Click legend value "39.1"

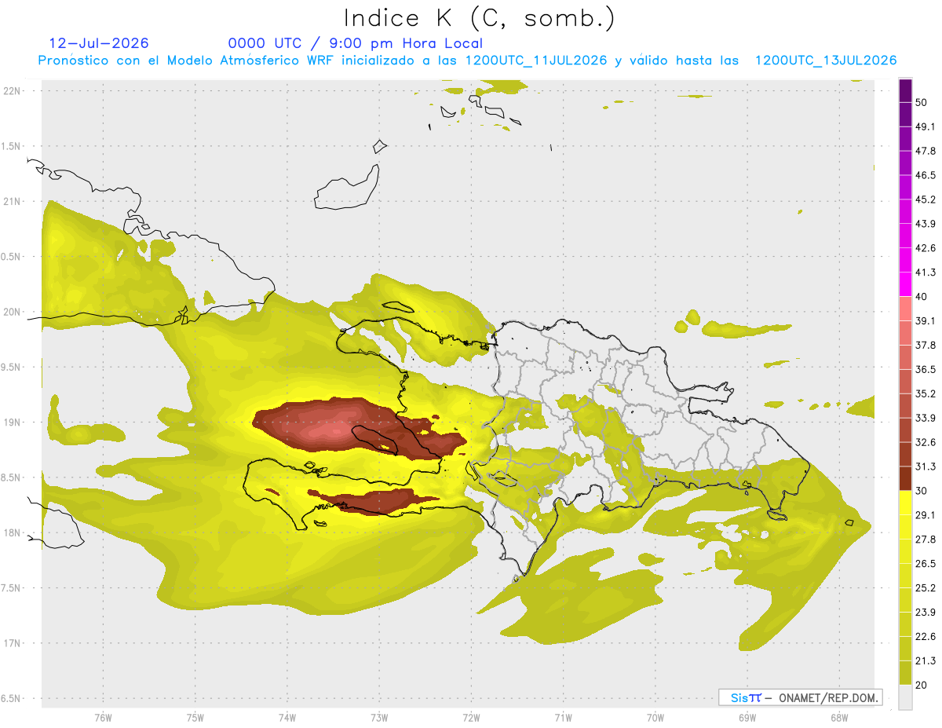[x=926, y=321]
